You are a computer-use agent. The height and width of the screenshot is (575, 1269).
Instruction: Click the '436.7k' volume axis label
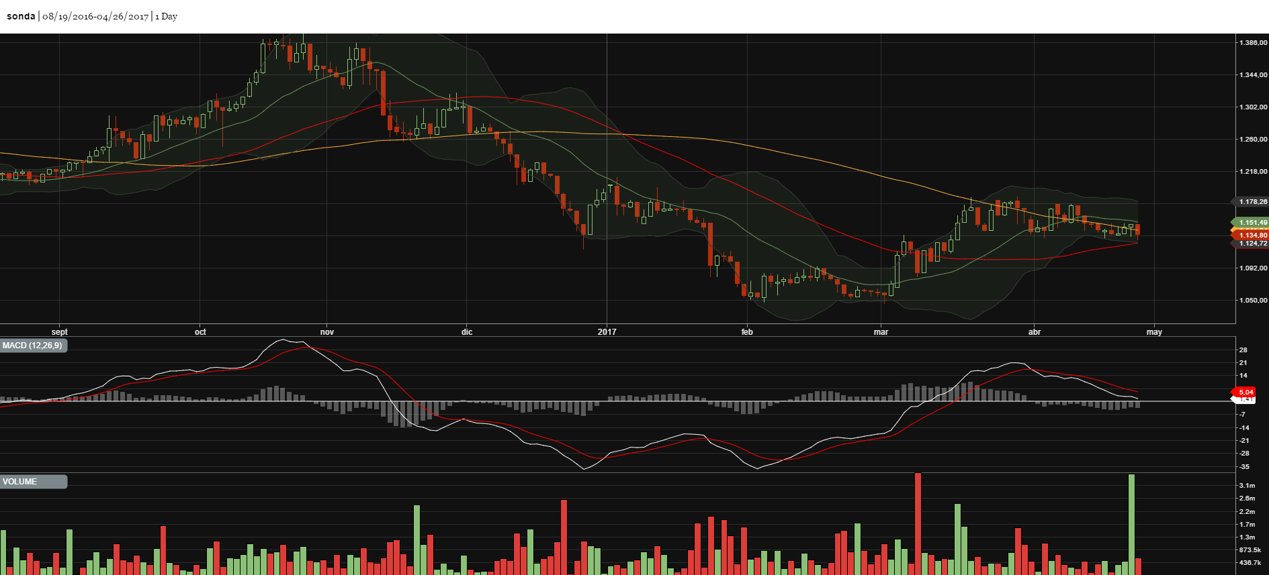(1250, 563)
